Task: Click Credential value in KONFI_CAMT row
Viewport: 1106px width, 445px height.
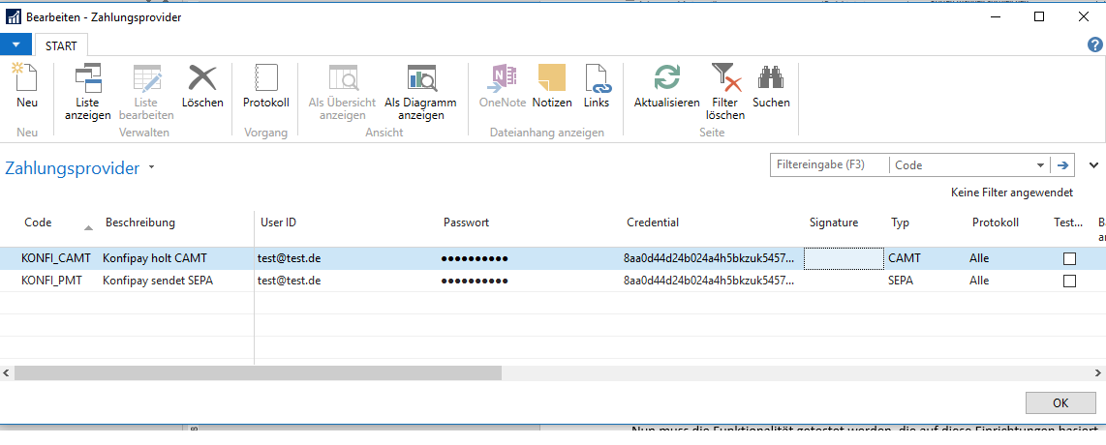Action: (x=708, y=258)
